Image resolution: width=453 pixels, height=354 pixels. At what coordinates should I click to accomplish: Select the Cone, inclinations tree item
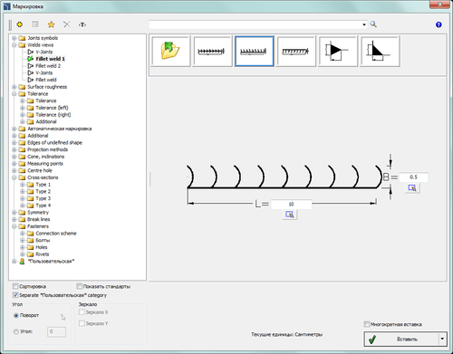tap(45, 157)
